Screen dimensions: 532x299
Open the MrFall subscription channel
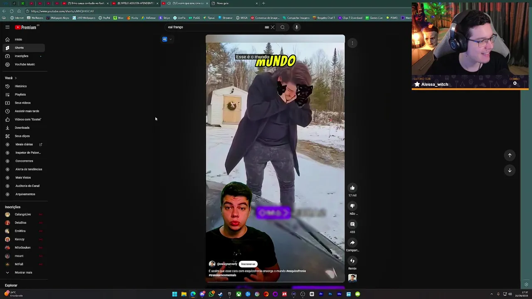click(24, 264)
